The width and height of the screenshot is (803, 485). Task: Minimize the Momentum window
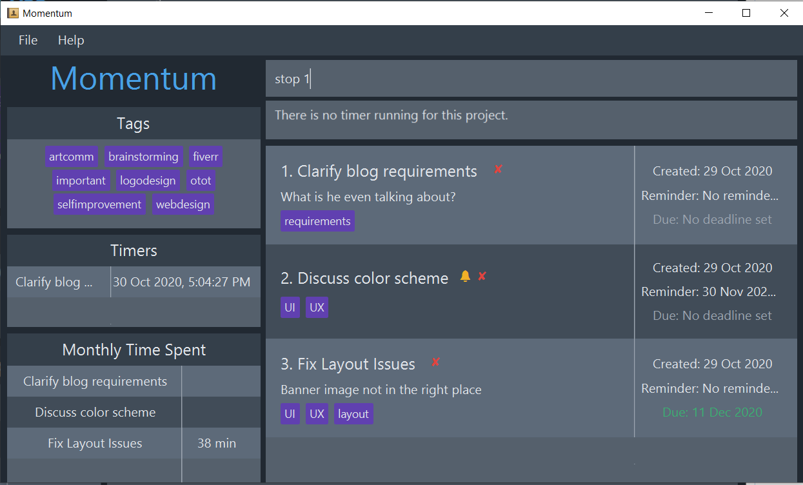[x=708, y=12]
